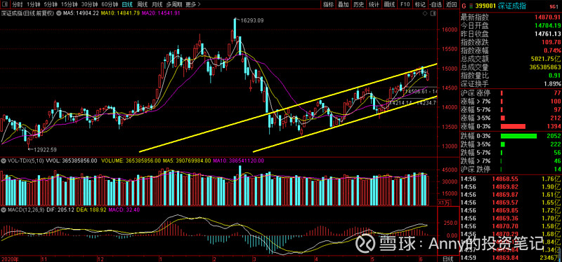Open the 画线 drawing tools

390,5
